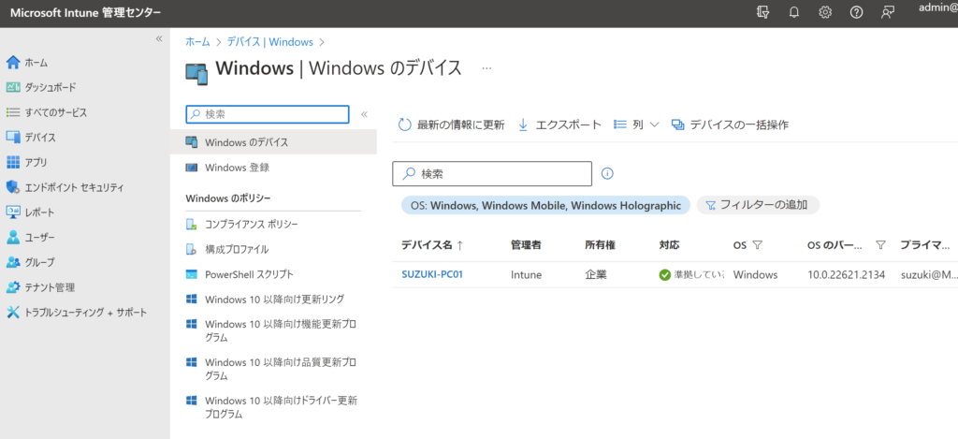Open the feedback icon in header
The height and width of the screenshot is (439, 958).
tap(888, 12)
